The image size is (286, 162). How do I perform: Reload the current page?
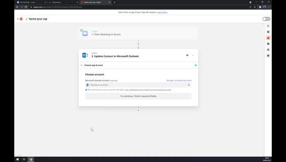pos(26,7)
